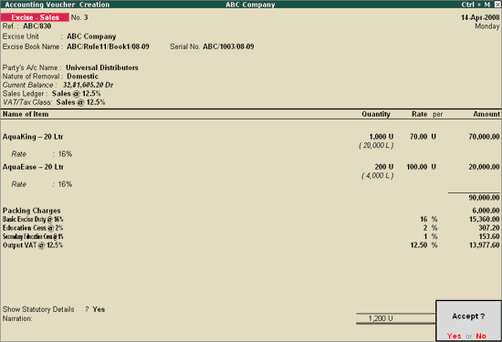Viewport: 502px width, 342px height.
Task: Click AquaKing quantity 1,000 U
Action: pos(382,137)
